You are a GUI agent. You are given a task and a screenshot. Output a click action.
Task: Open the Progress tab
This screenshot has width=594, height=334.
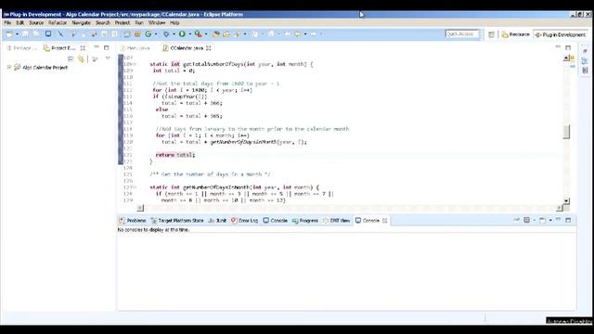(305, 221)
